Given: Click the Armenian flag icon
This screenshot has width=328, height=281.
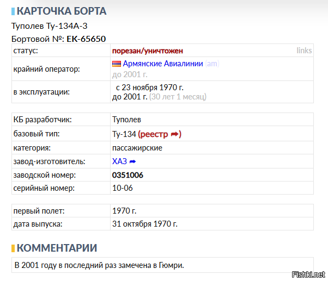Looking at the screenshot, I should (117, 64).
